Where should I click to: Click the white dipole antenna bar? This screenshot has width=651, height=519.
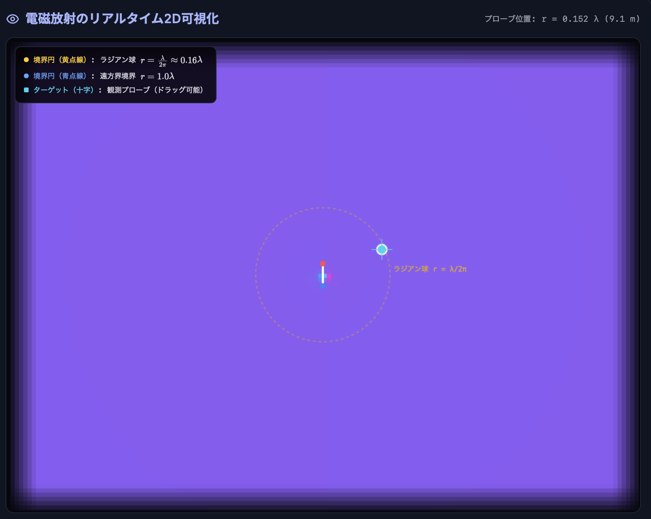(323, 275)
